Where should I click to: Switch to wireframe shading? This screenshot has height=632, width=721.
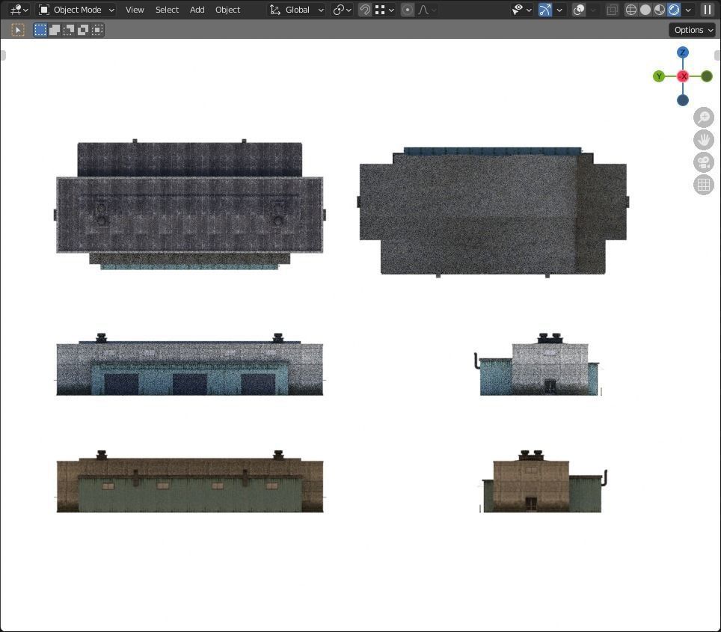pyautogui.click(x=631, y=10)
